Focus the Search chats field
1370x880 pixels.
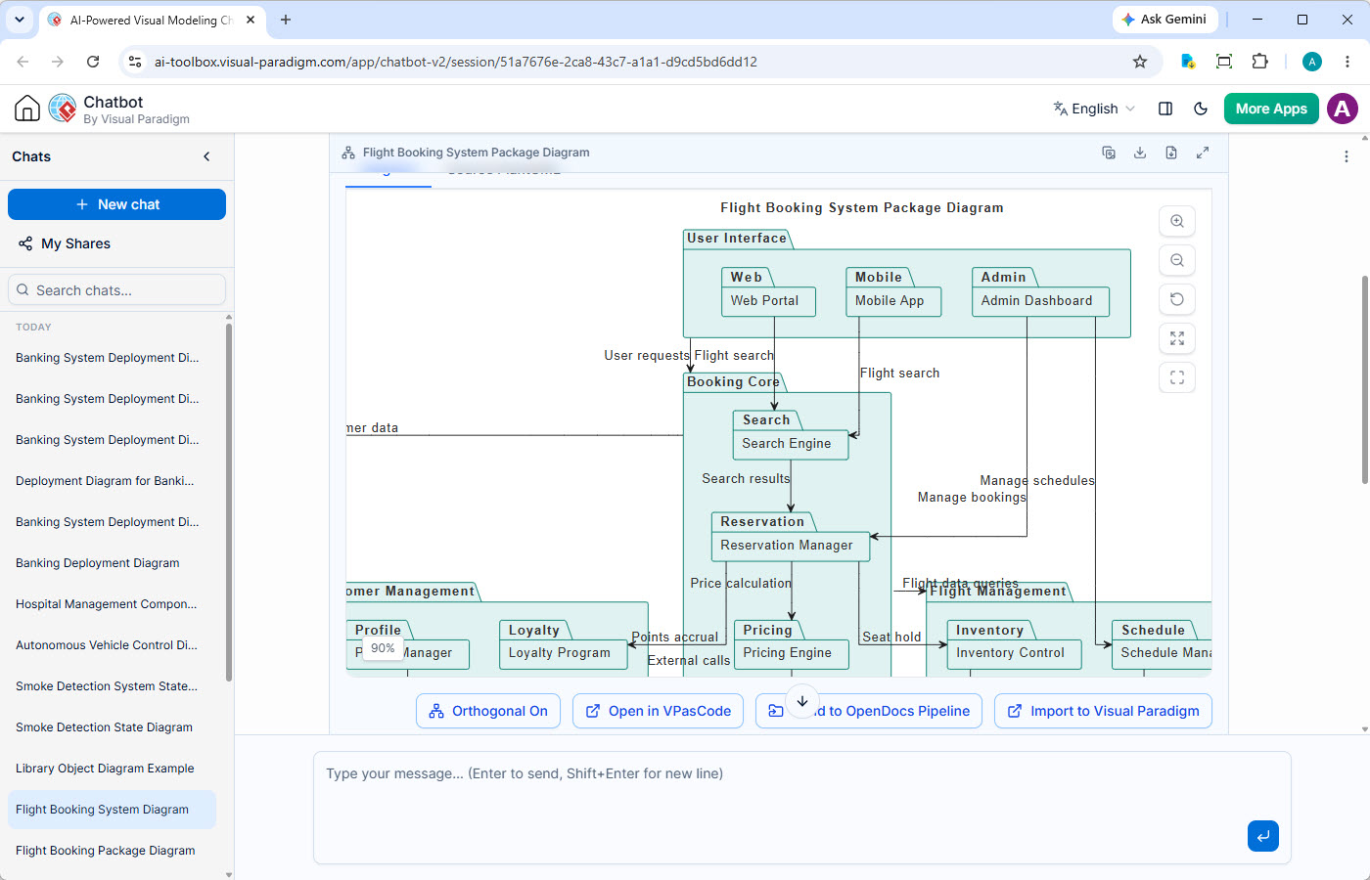(116, 290)
